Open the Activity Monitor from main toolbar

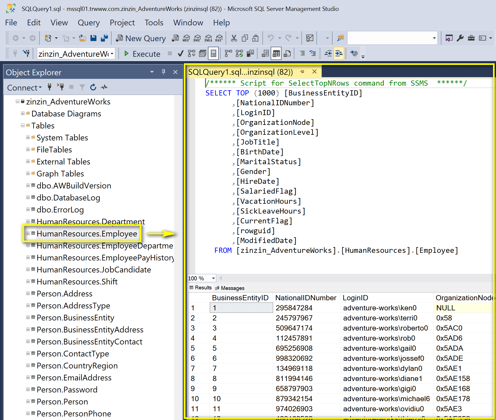coord(310,38)
